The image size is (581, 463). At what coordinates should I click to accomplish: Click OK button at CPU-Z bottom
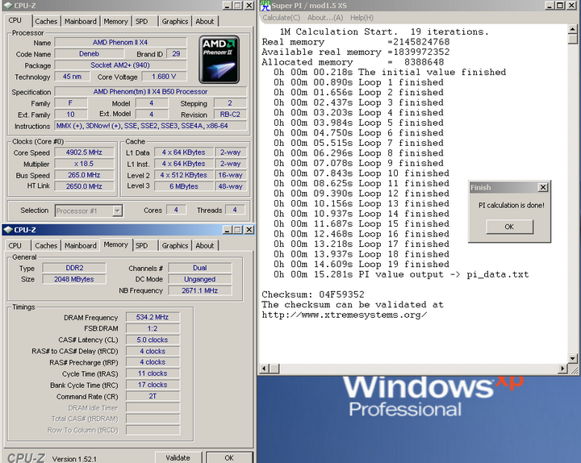click(229, 458)
